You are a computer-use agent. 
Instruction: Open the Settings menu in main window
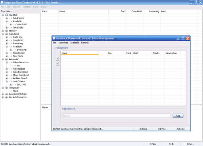tap(27, 7)
